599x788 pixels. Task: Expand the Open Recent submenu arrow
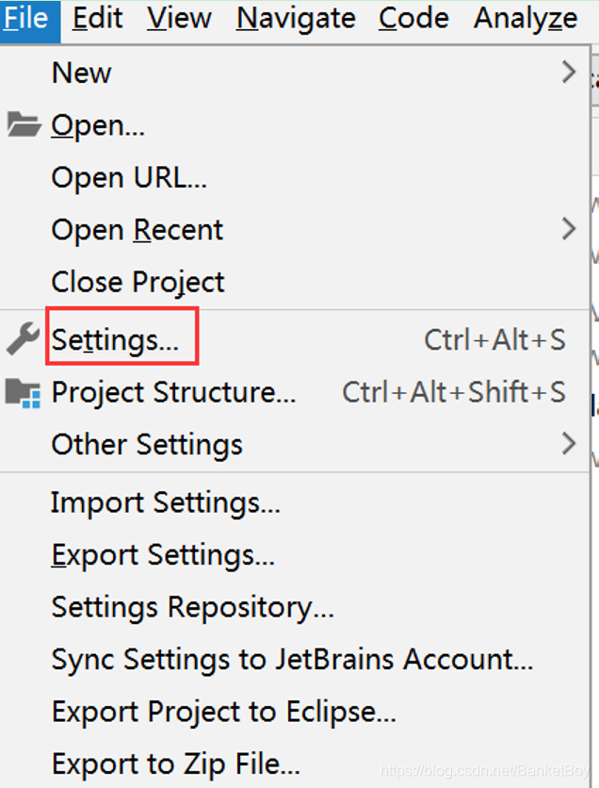coord(568,229)
